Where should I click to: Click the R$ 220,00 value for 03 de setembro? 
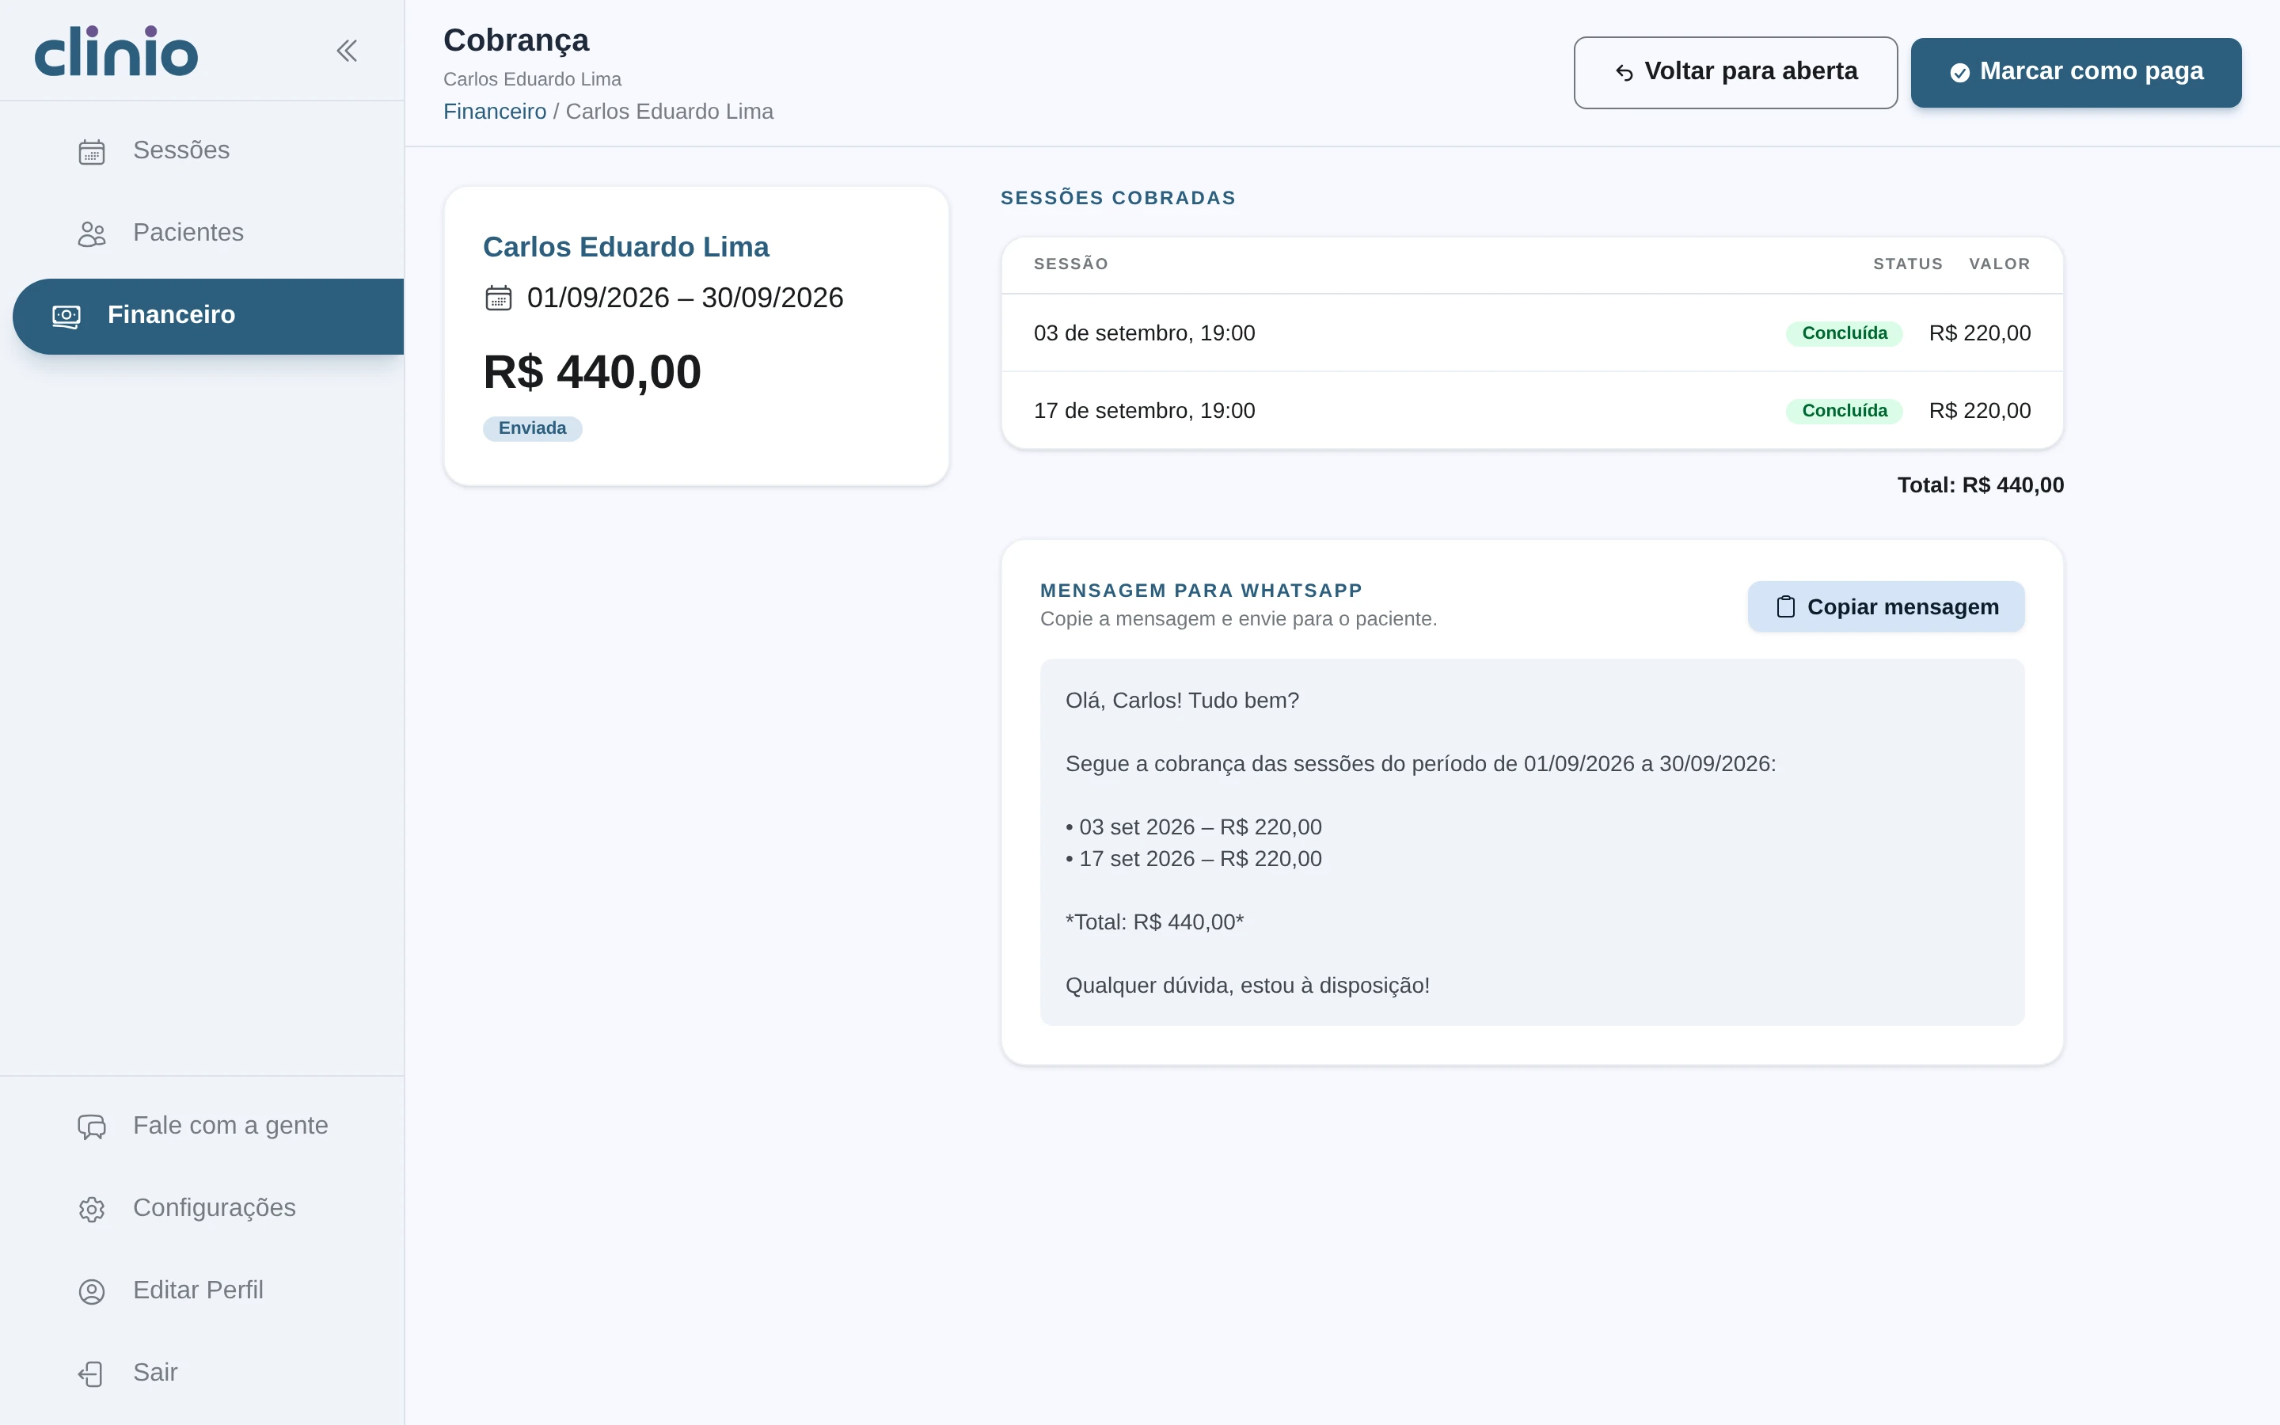1979,333
